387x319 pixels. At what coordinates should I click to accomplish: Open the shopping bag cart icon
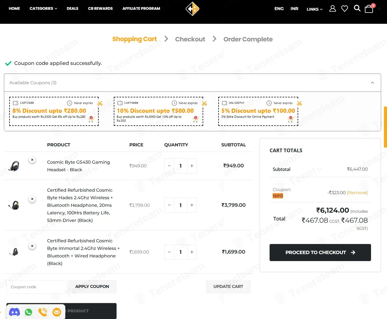coord(369,9)
